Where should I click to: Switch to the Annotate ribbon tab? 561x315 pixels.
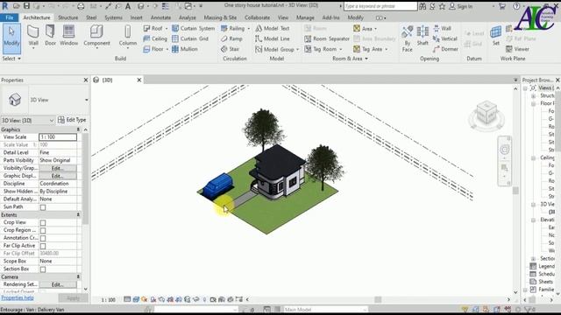(x=160, y=17)
